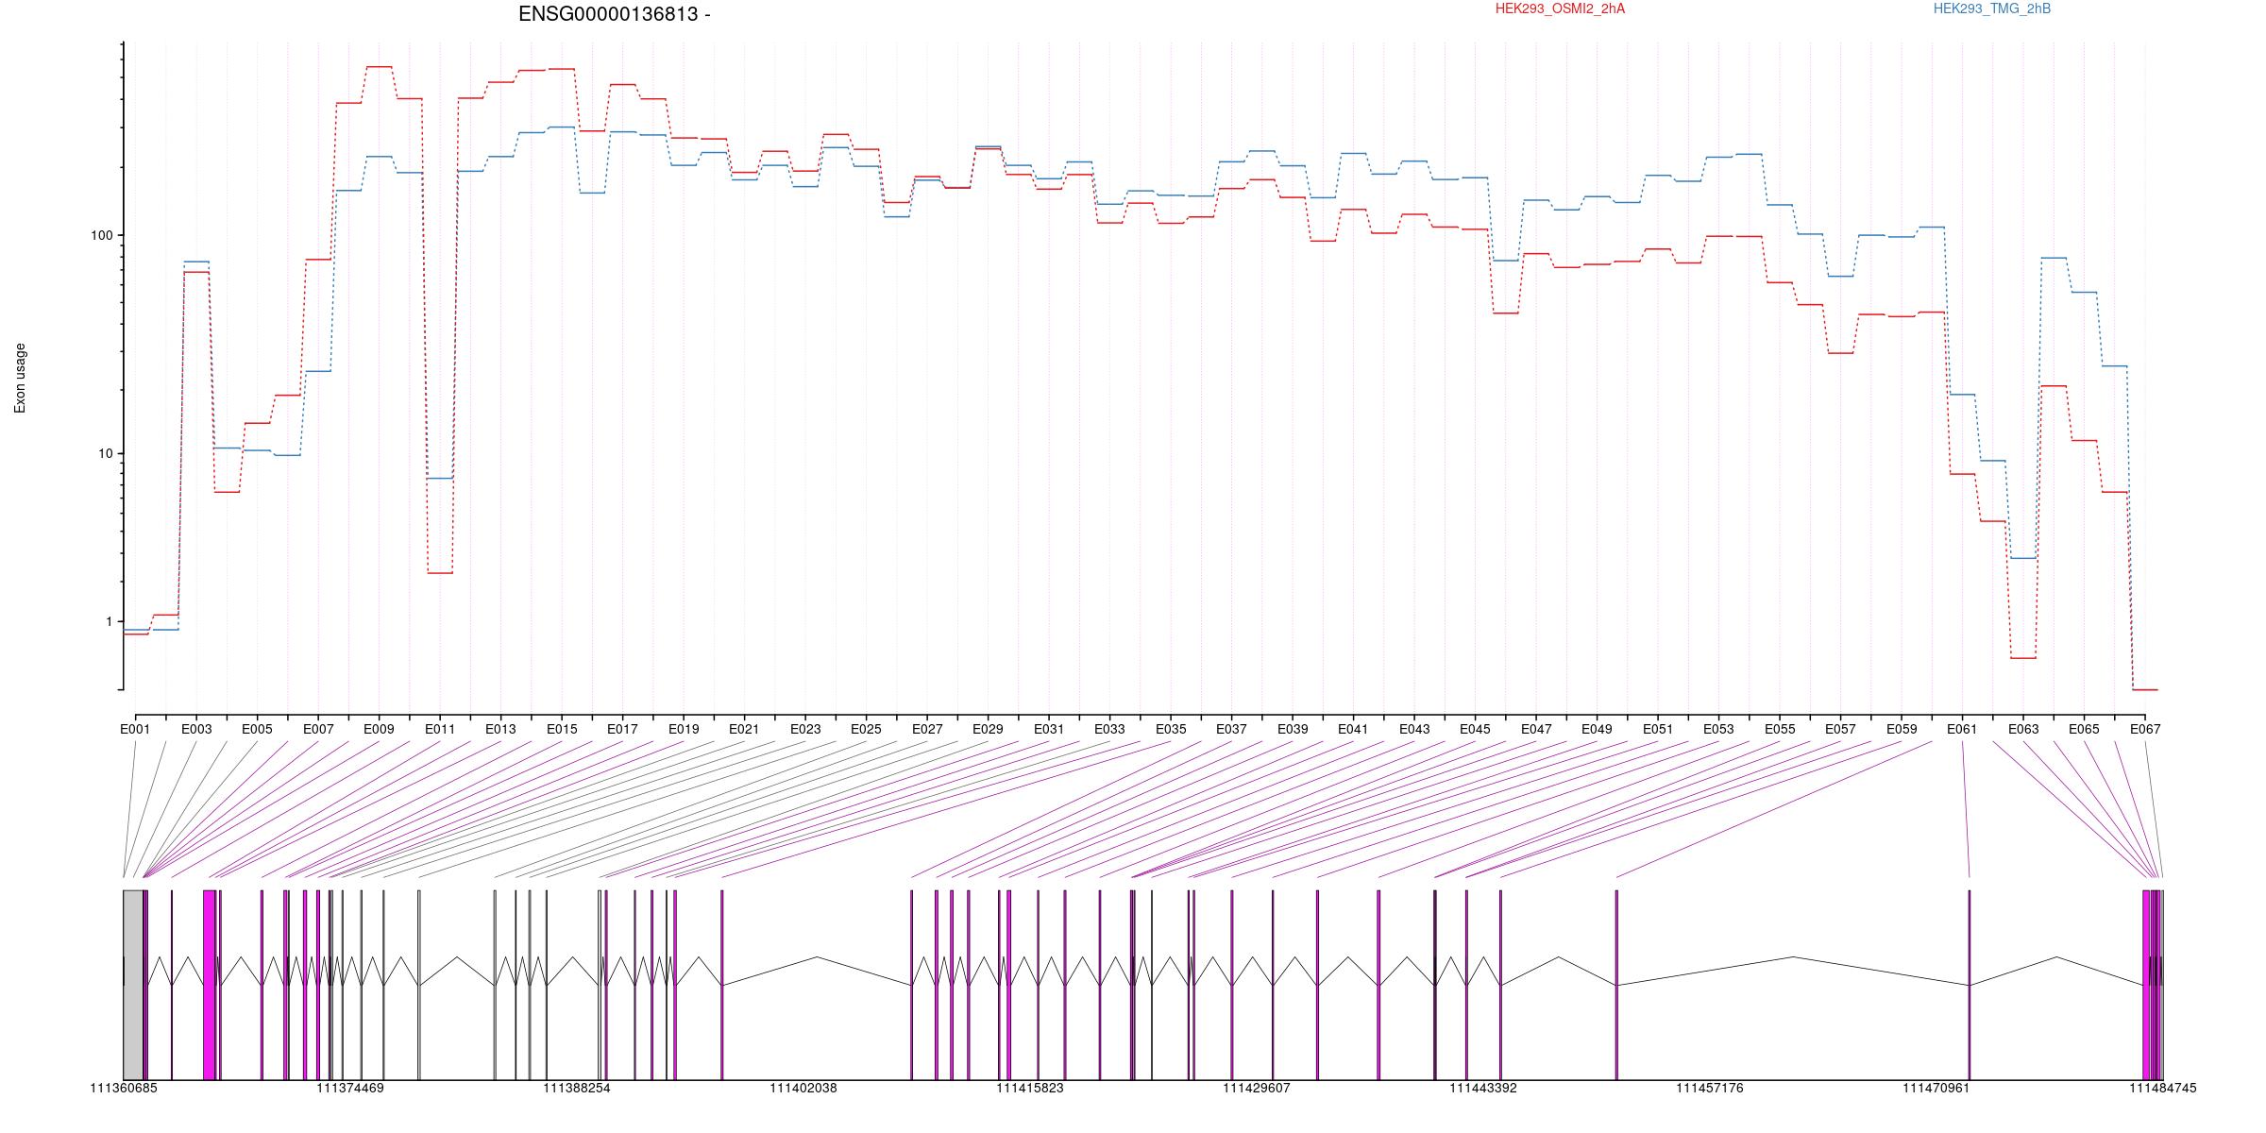Select exon label E051
The width and height of the screenshot is (2266, 1133).
pyautogui.click(x=1658, y=729)
